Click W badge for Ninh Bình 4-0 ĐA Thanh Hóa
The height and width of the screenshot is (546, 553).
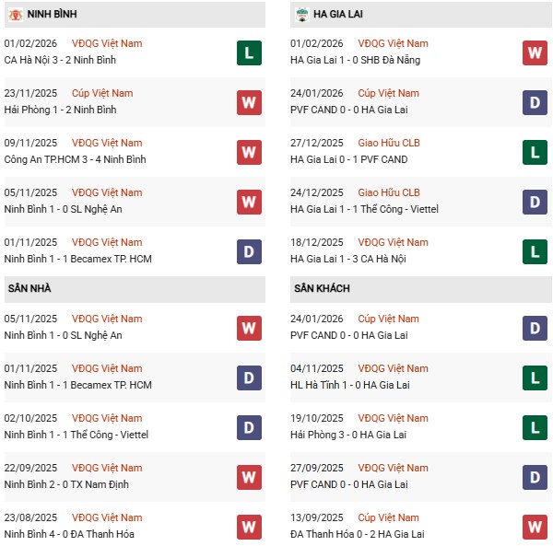click(x=249, y=527)
